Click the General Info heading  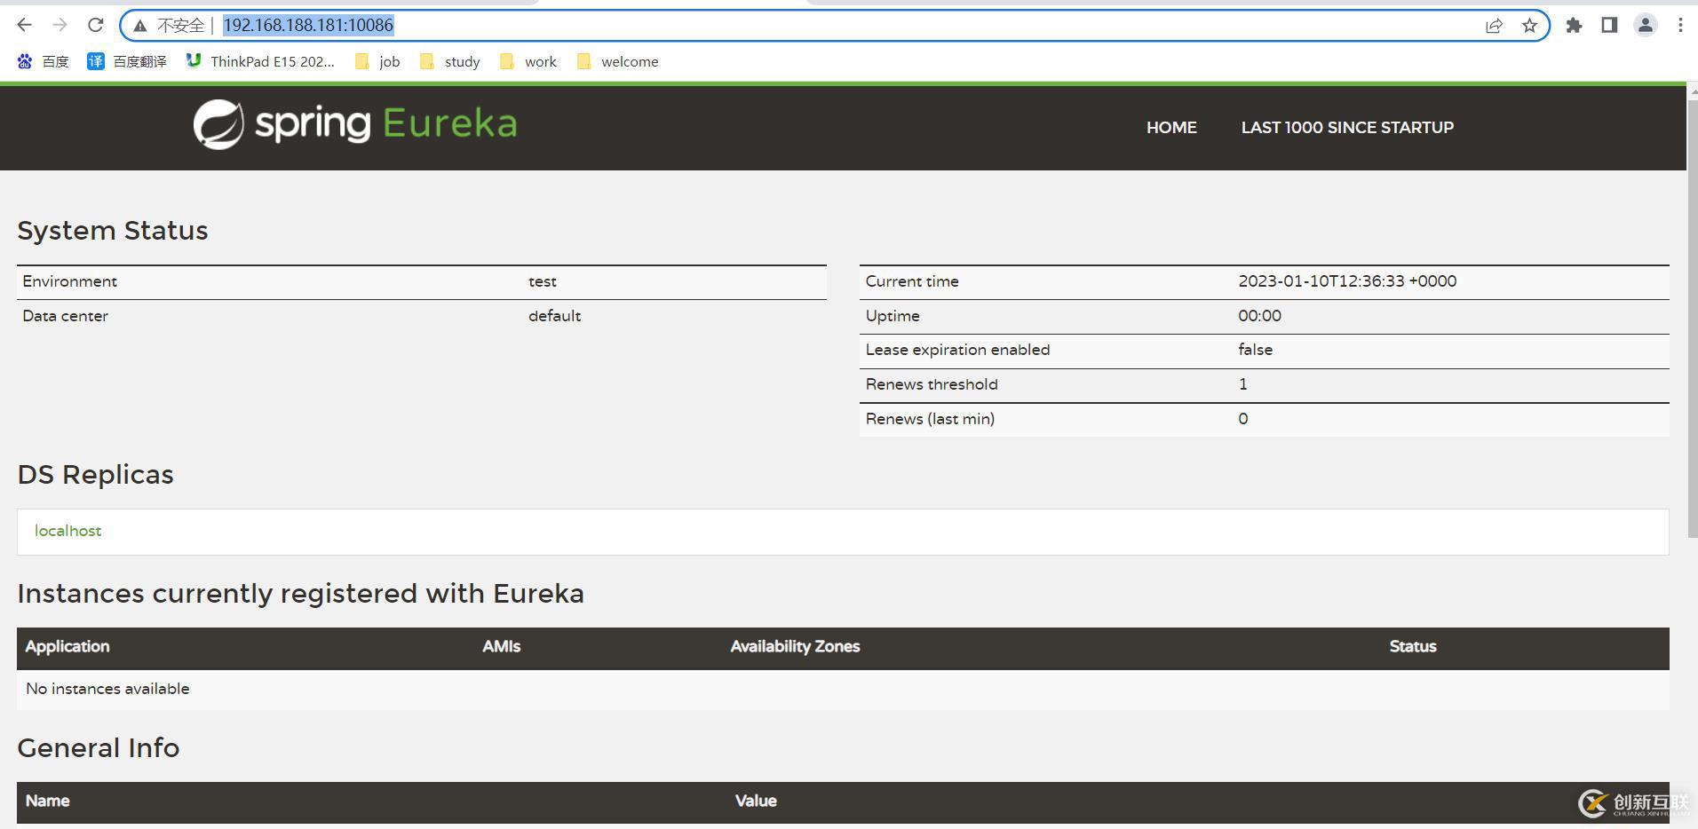tap(99, 748)
